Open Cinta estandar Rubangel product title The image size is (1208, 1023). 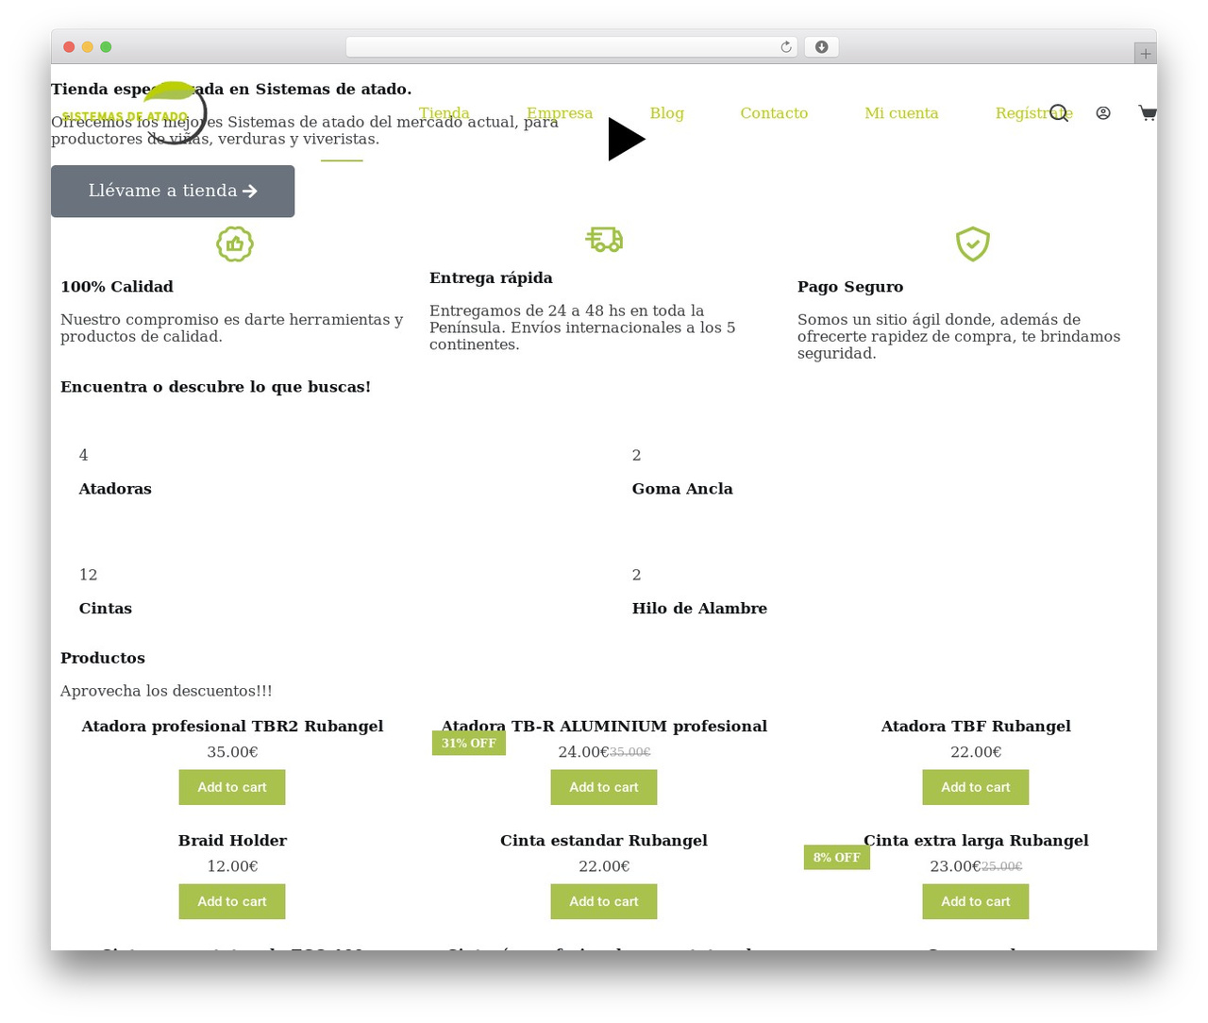[604, 841]
